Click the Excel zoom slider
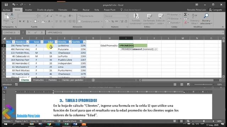 (203, 85)
